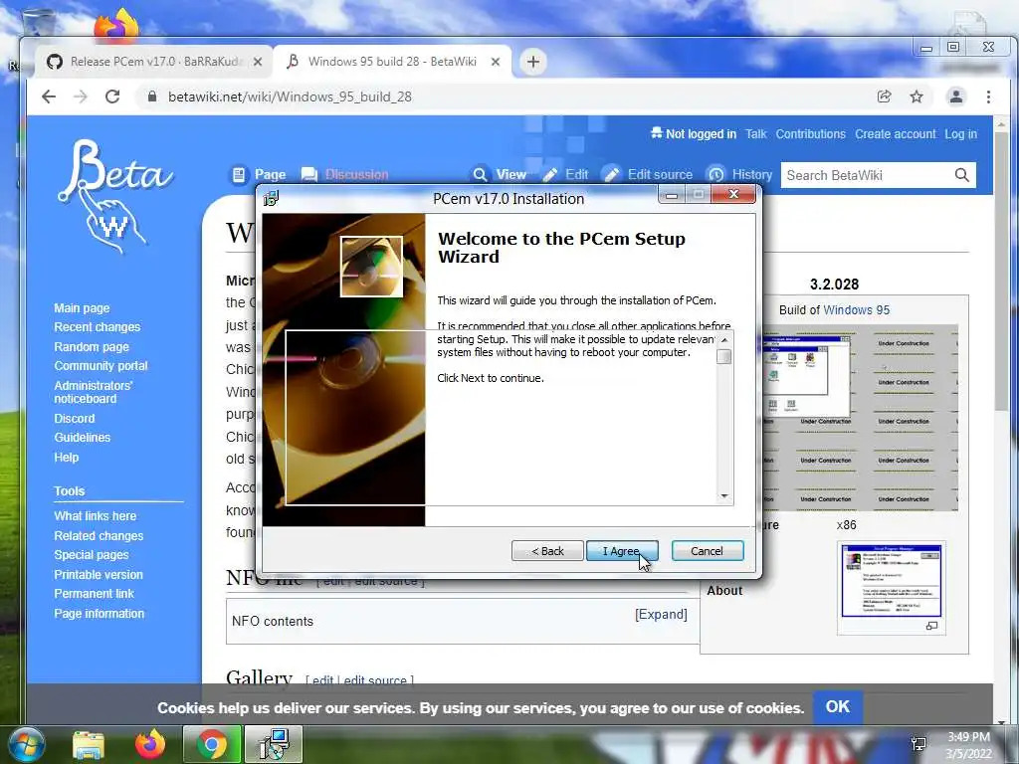Image resolution: width=1019 pixels, height=764 pixels.
Task: Open File Explorer from the taskbar
Action: click(x=89, y=744)
